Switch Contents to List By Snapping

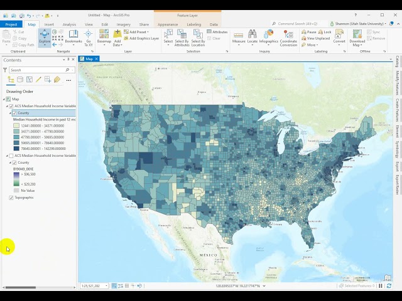tap(48, 80)
